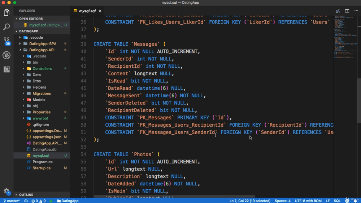Image resolution: width=361 pixels, height=203 pixels.
Task: Open notifications bell in status bar
Action: (x=356, y=201)
